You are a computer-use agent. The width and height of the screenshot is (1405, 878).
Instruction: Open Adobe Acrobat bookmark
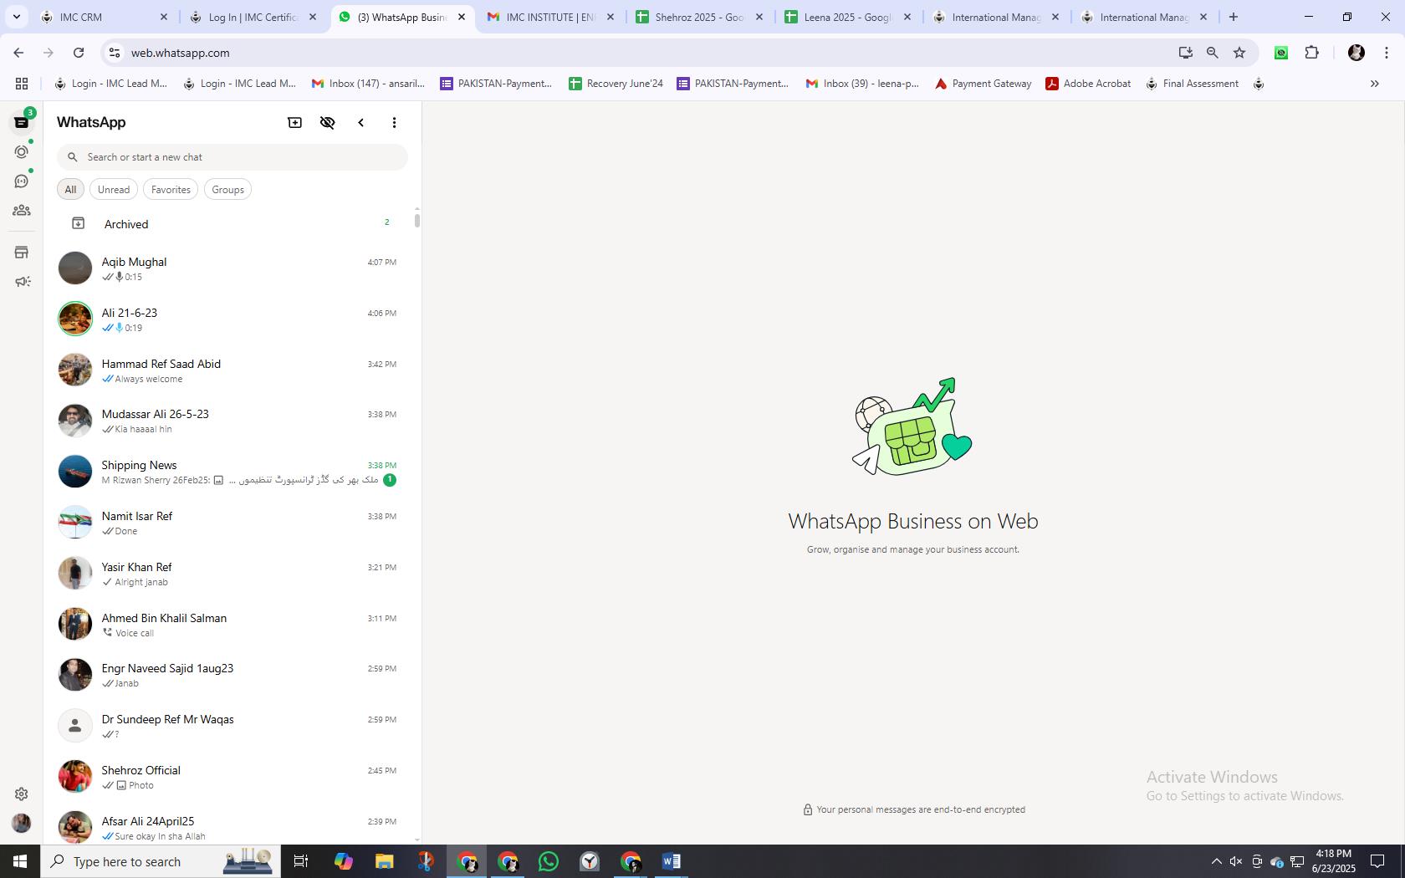point(1088,84)
